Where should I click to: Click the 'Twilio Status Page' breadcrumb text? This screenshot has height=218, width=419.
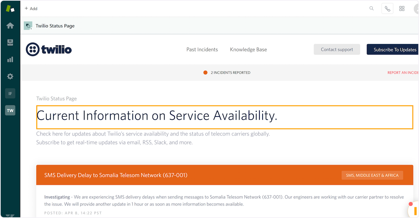click(57, 99)
